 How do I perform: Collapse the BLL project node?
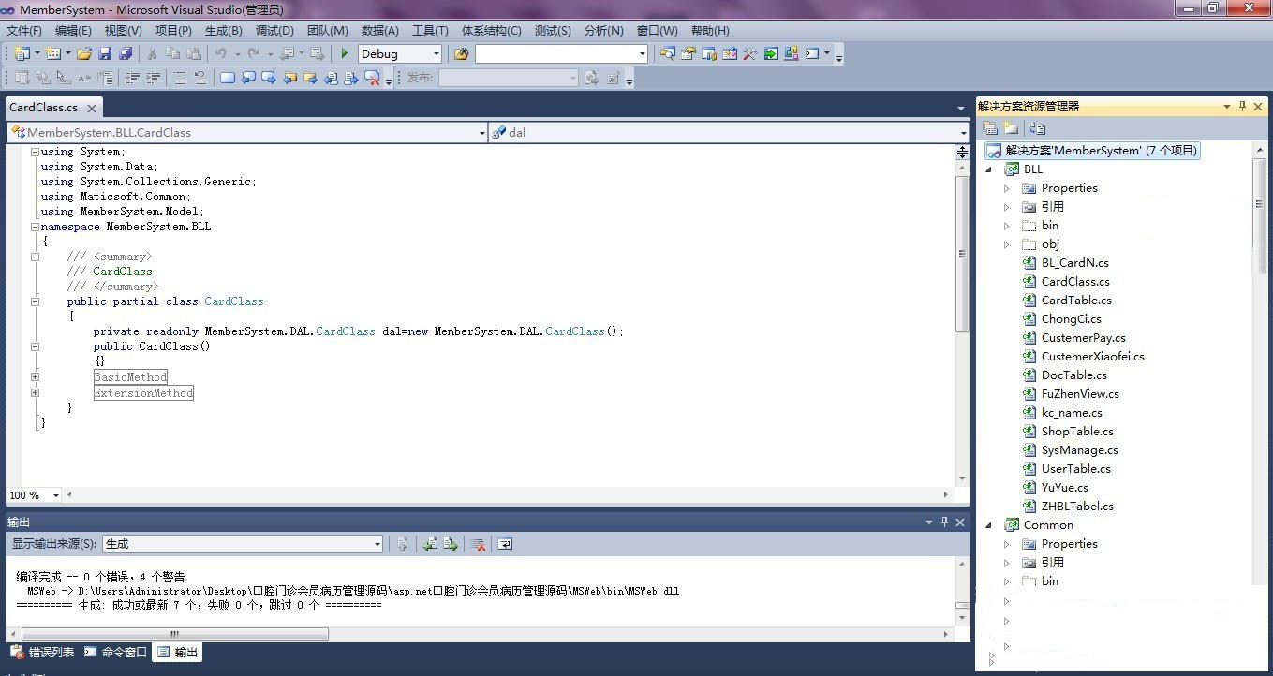click(989, 169)
